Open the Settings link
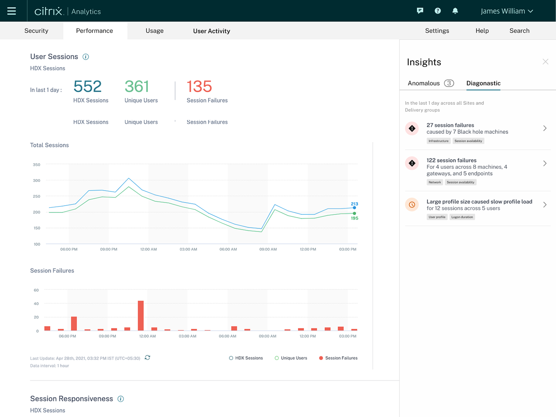Screen dimensions: 556x417 (437, 31)
